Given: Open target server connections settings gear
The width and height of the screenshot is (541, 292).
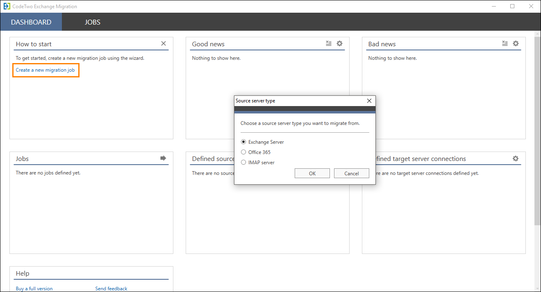Looking at the screenshot, I should [516, 158].
